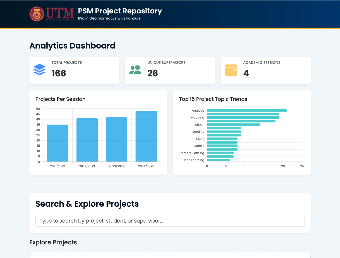The height and width of the screenshot is (258, 340).
Task: Click the PSM Project Repository title
Action: pos(120,11)
